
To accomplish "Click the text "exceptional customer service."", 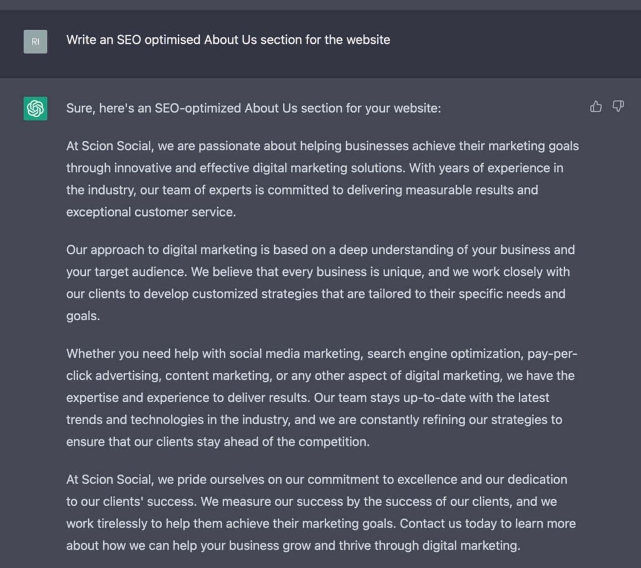I will 151,212.
